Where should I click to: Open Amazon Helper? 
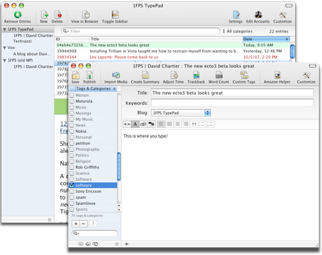(277, 78)
